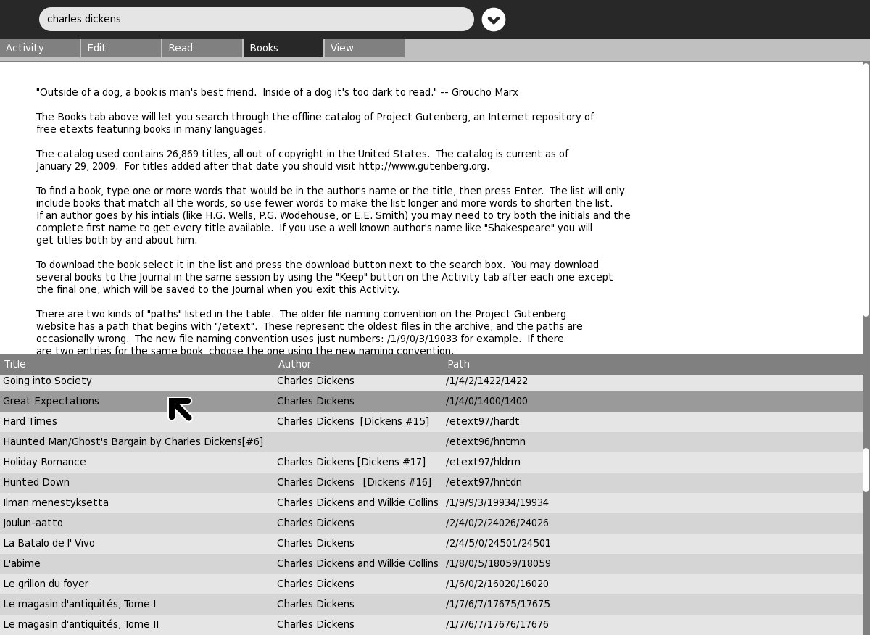Switch to the View tab
The image size is (870, 635).
(x=365, y=48)
